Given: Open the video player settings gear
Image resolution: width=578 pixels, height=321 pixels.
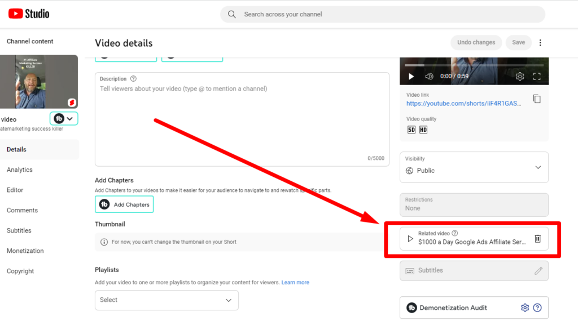Looking at the screenshot, I should (520, 77).
